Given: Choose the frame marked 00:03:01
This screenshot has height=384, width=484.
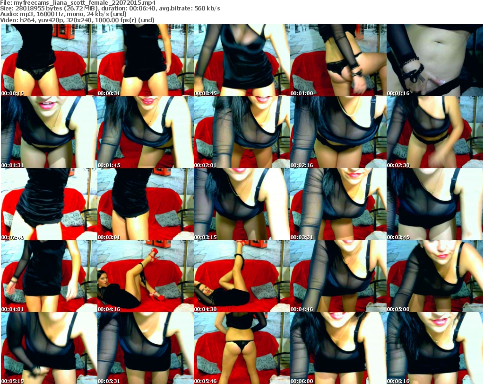Looking at the screenshot, I should click(146, 205).
